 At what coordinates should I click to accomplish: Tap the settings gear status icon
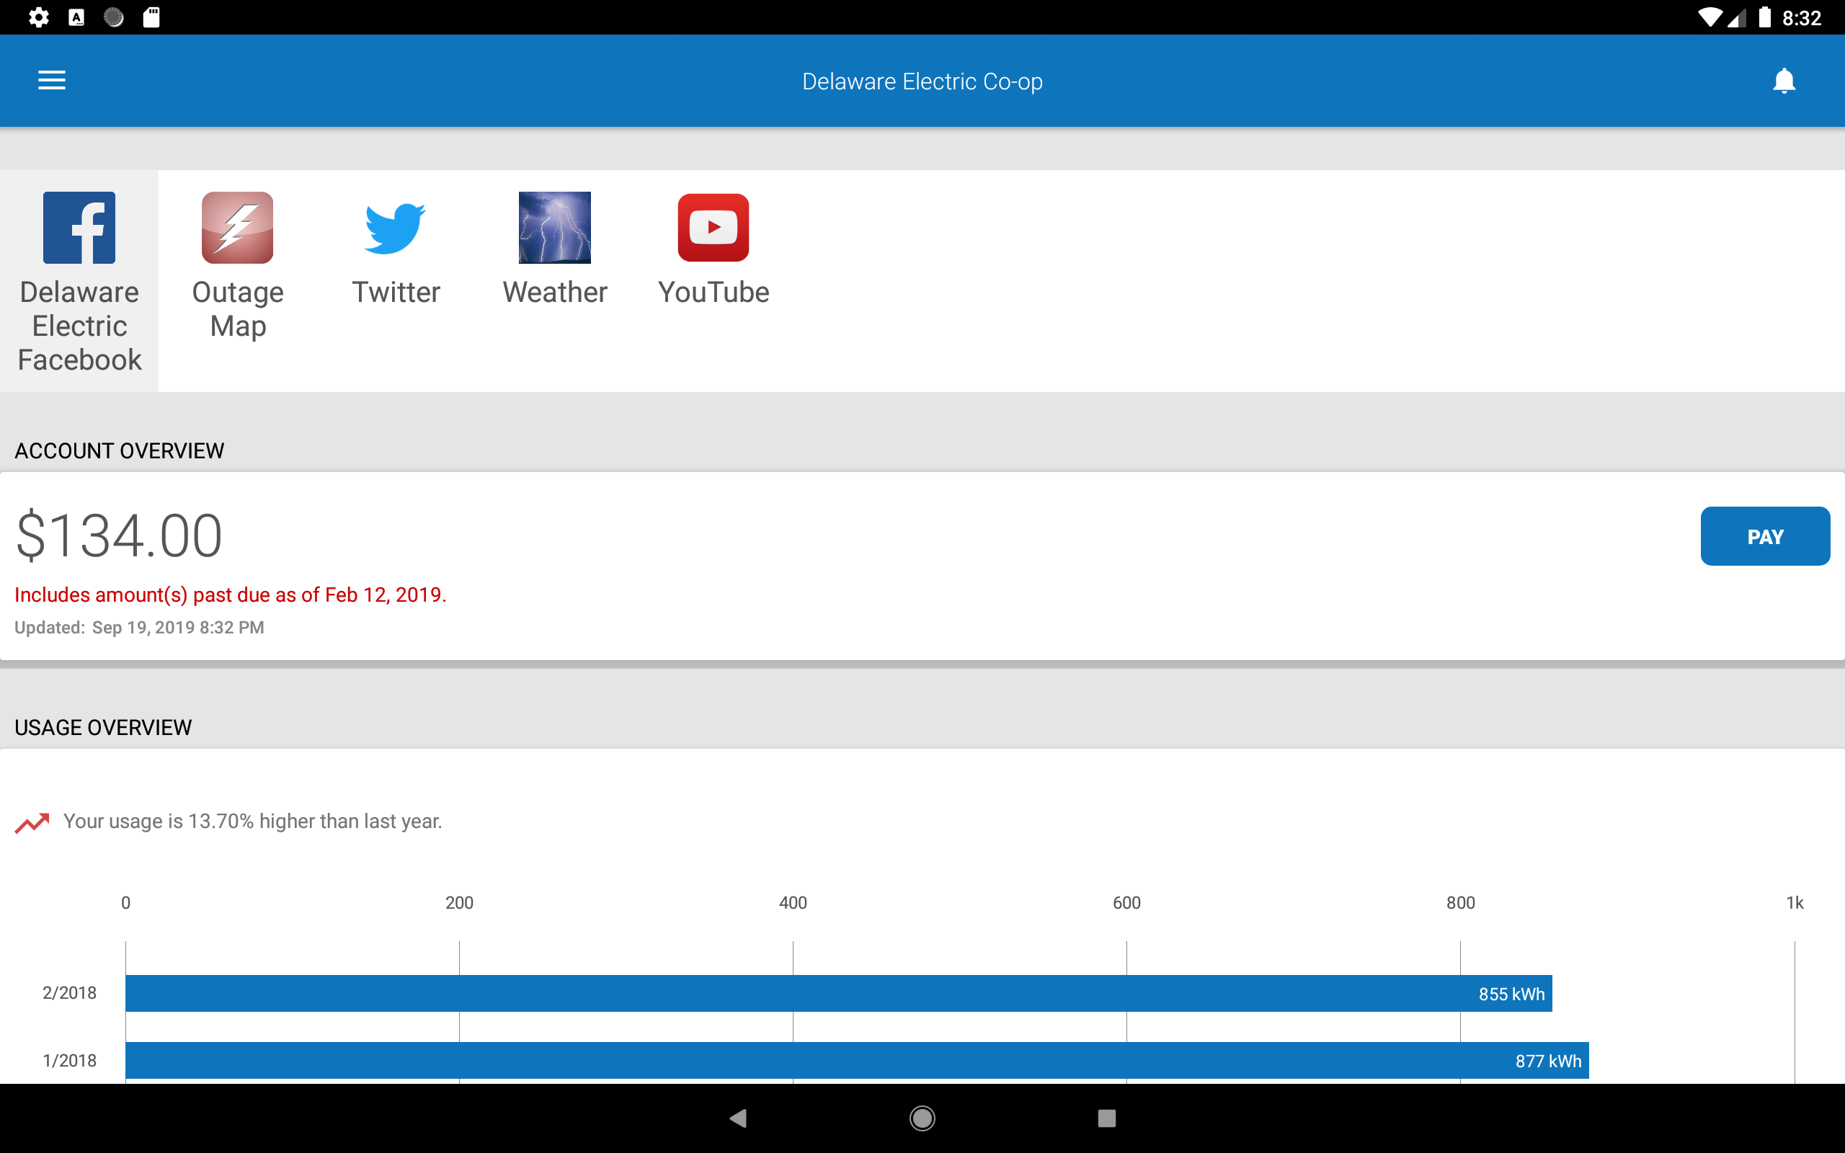[x=39, y=17]
